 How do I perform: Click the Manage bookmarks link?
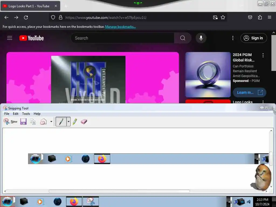(x=120, y=27)
